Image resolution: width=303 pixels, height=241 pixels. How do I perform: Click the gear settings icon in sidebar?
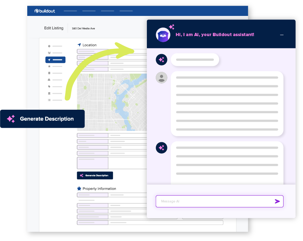click(x=49, y=46)
